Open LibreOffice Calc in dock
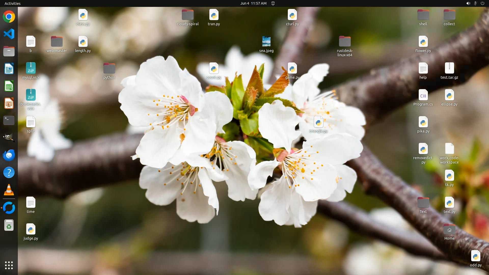This screenshot has height=275, width=489. tap(9, 86)
